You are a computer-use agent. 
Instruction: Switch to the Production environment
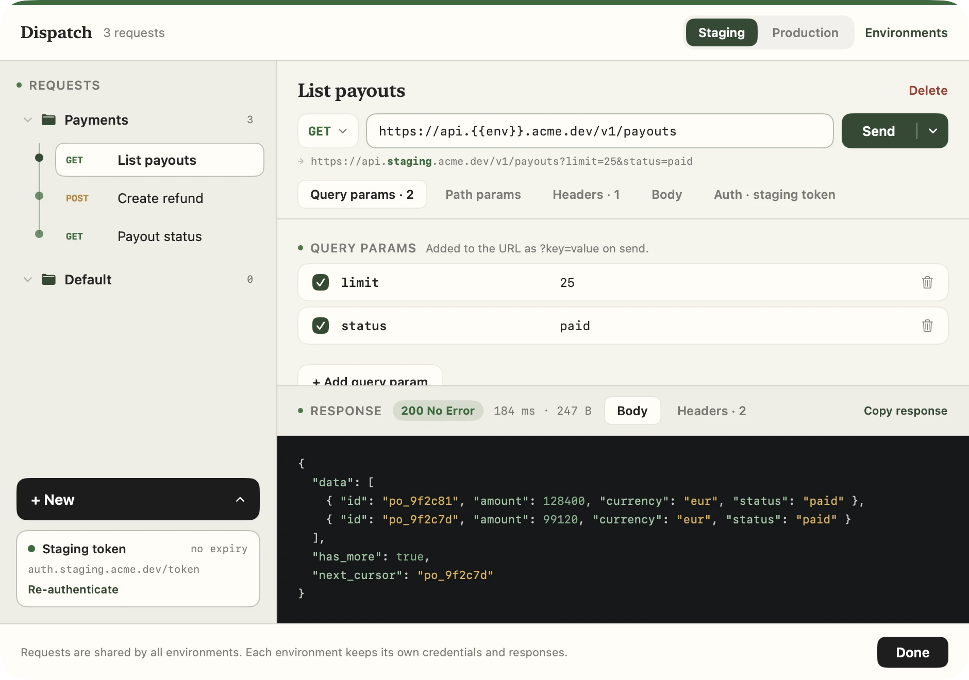click(805, 32)
